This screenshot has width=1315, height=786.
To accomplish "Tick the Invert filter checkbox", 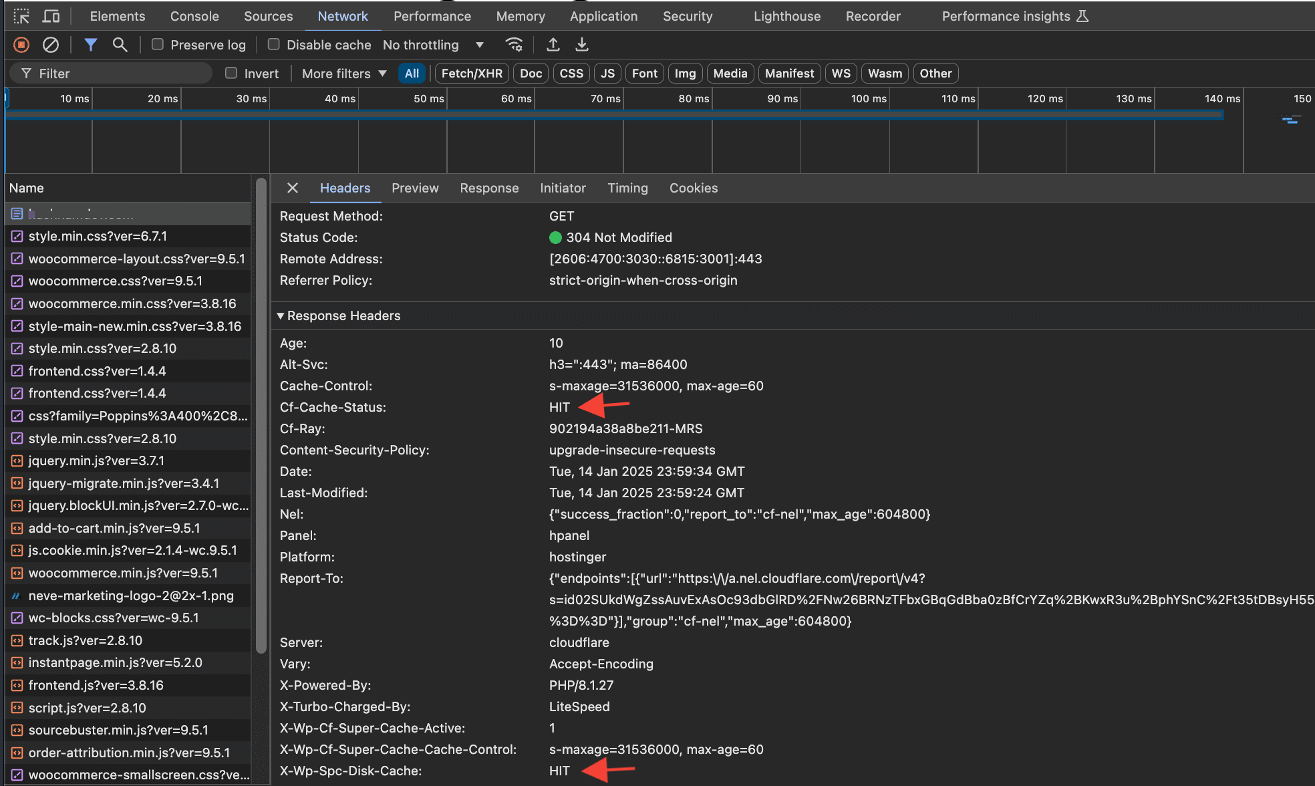I will (x=231, y=74).
